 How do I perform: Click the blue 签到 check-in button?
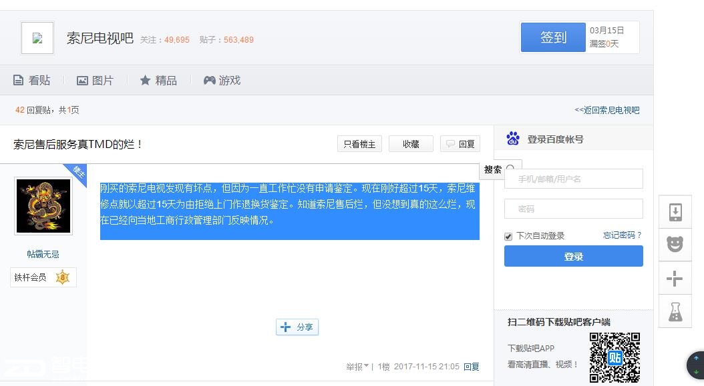[x=553, y=37]
